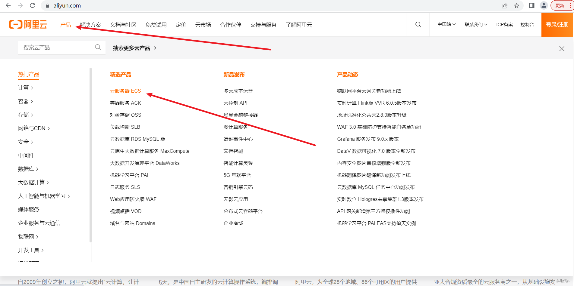Click the Aliyun logo
This screenshot has width=574, height=286.
tap(28, 24)
